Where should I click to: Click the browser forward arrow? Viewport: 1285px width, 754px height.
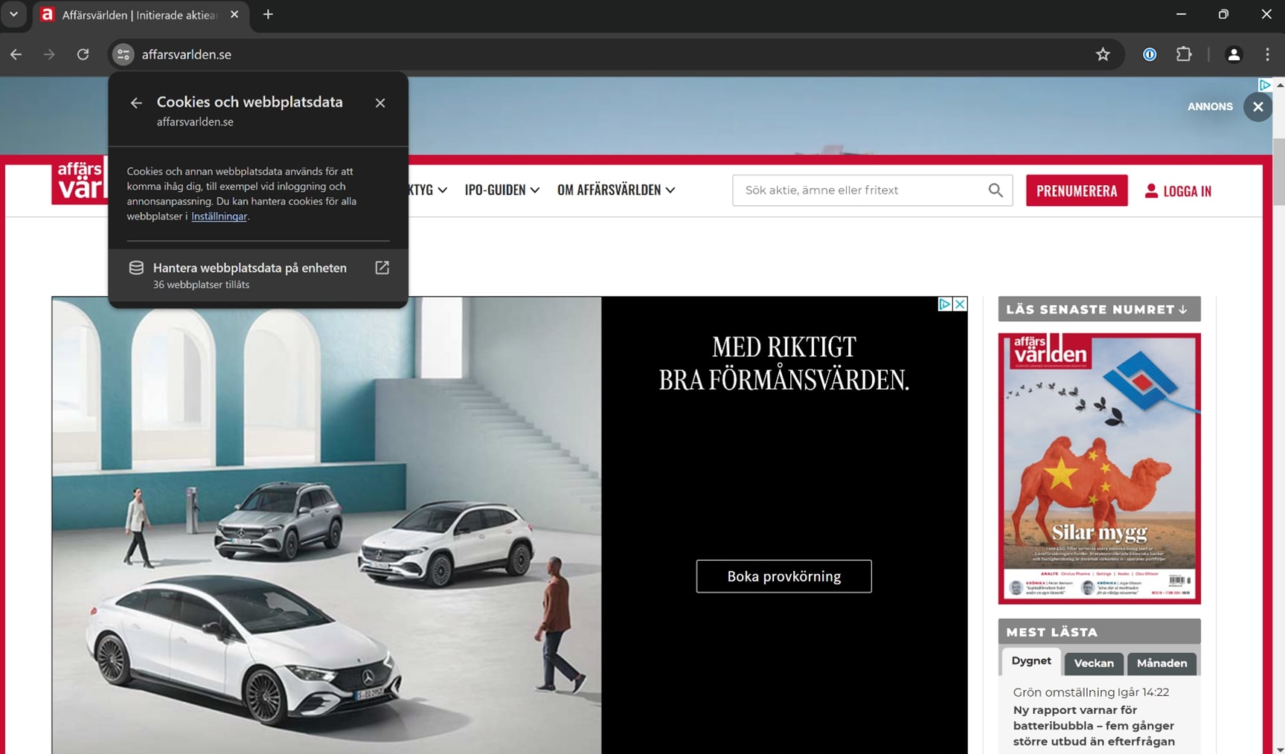coord(49,54)
